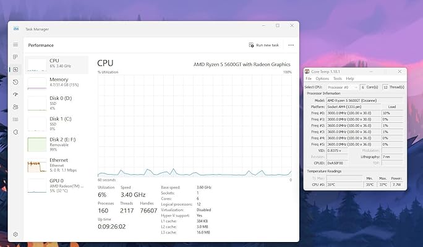This screenshot has width=423, height=247.
Task: Open App history from sidebar
Action: [x=15, y=82]
